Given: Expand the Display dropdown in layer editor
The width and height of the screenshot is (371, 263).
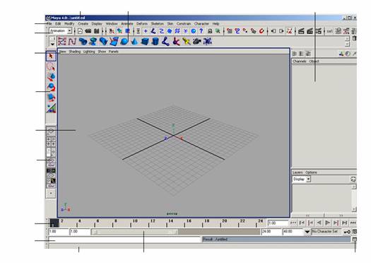Looking at the screenshot, I should click(302, 179).
